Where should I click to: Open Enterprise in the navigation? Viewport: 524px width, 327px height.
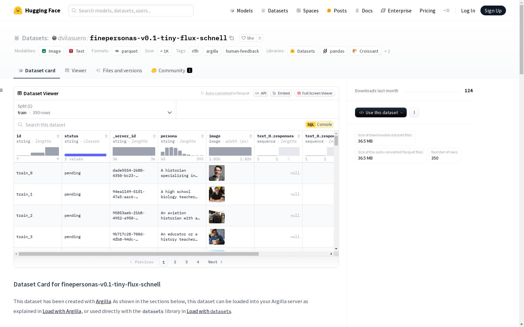396,10
